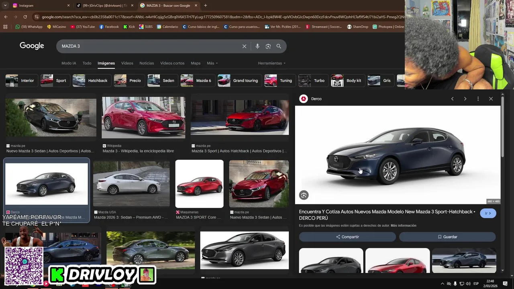The height and width of the screenshot is (289, 514).
Task: Open the WhatsApp bookmark
Action: tap(29, 27)
